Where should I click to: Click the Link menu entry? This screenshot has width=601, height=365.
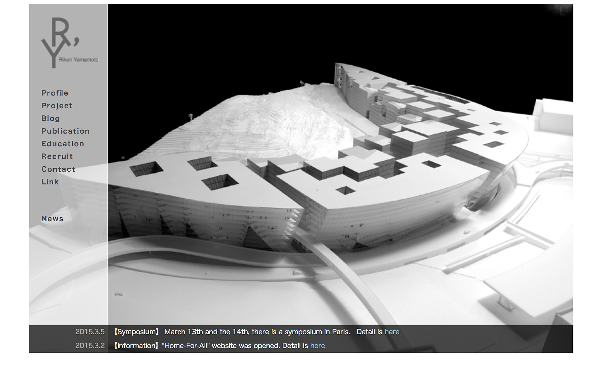click(50, 182)
